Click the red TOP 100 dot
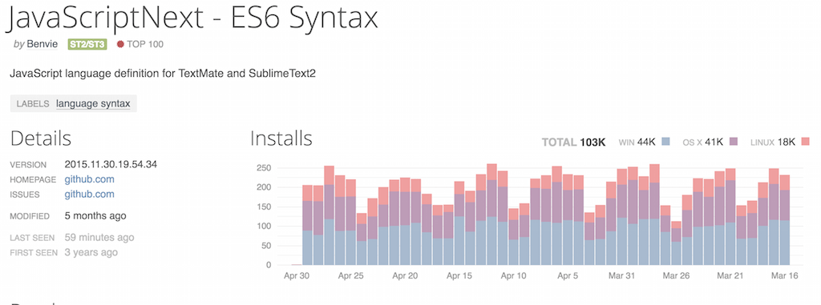This screenshot has width=821, height=305. pos(120,45)
